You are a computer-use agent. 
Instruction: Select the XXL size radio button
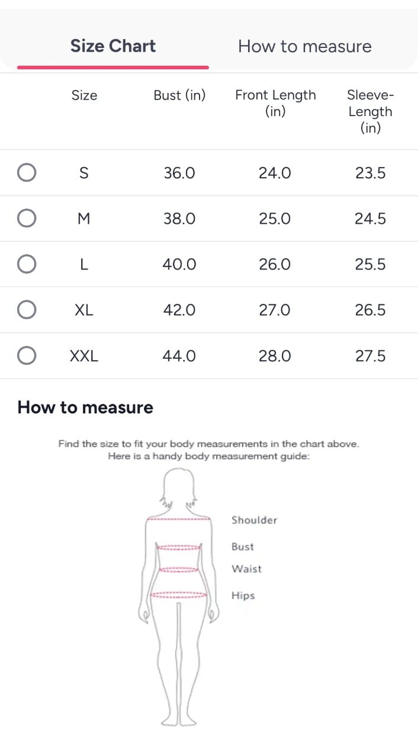(26, 355)
